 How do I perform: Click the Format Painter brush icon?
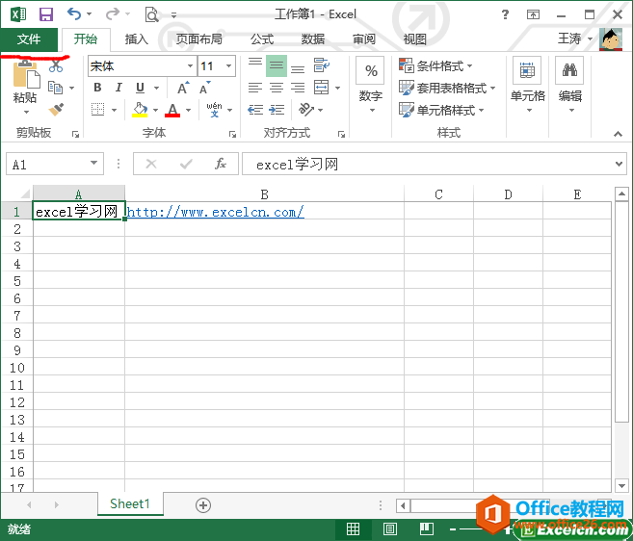click(56, 110)
